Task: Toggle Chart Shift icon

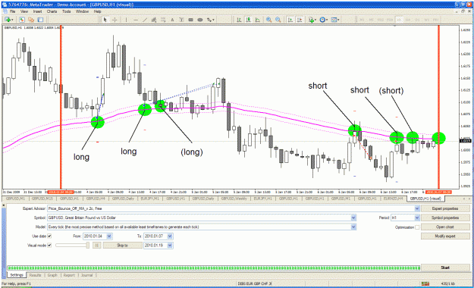Action: [x=300, y=20]
